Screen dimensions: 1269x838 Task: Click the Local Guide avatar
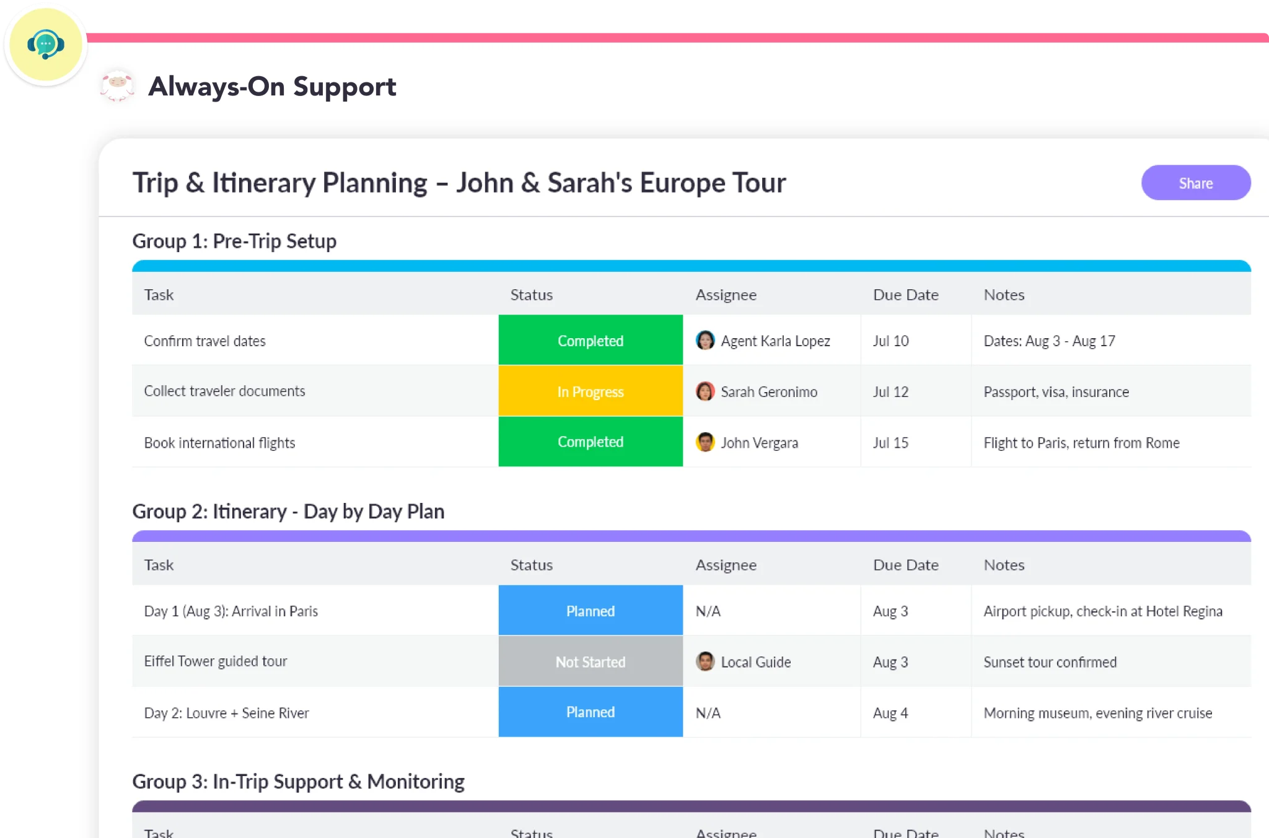pyautogui.click(x=705, y=661)
